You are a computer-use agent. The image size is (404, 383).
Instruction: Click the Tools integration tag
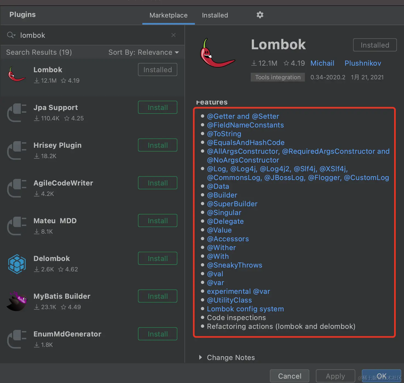[278, 77]
